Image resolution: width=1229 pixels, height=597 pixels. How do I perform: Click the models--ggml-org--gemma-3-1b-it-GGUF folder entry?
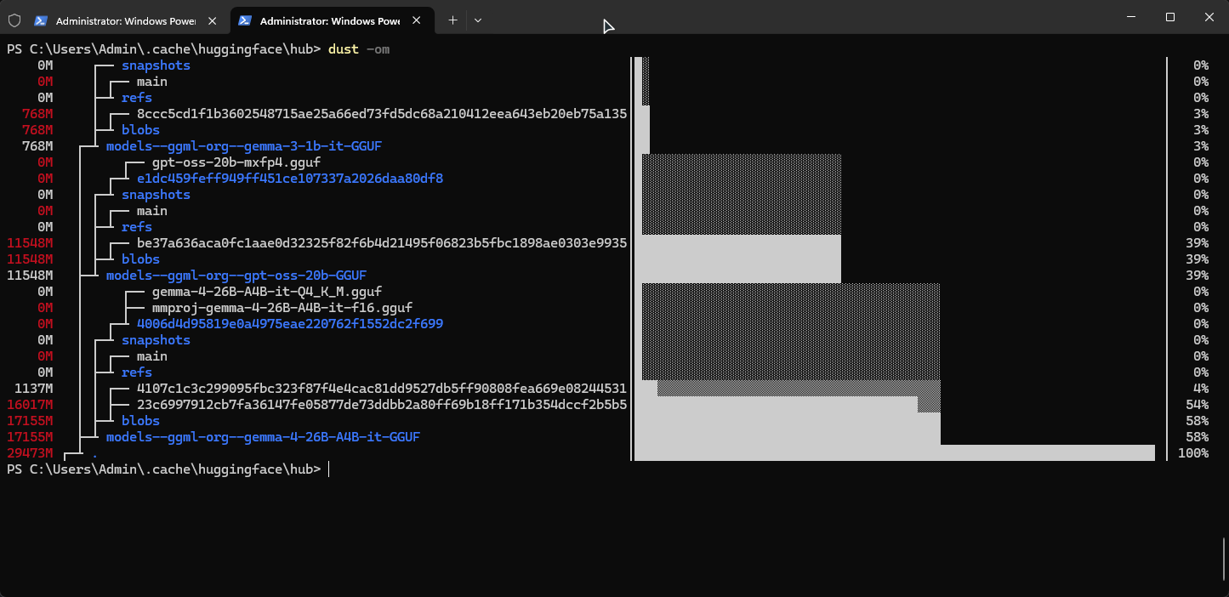coord(244,146)
